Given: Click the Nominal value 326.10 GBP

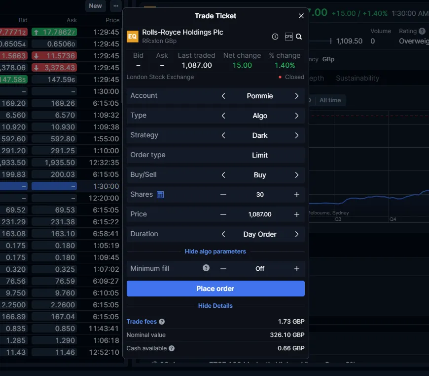Looking at the screenshot, I should [287, 335].
